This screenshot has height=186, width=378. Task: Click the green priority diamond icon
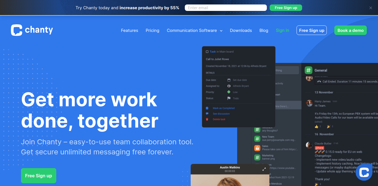click(229, 92)
